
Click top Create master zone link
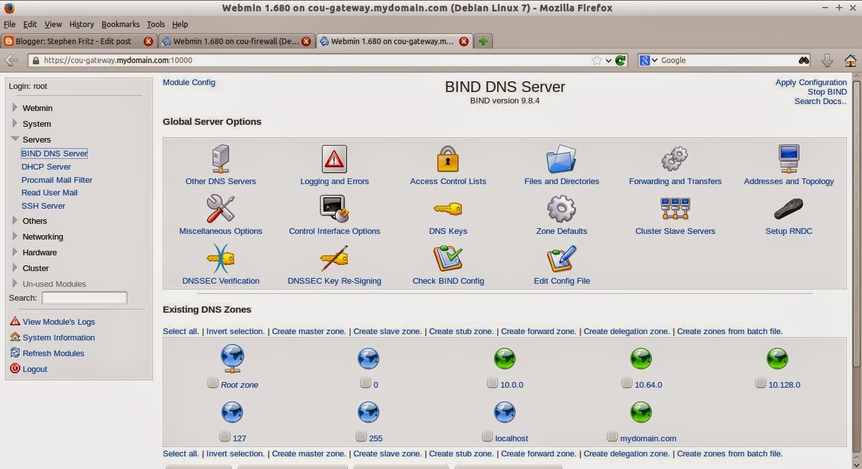tap(309, 332)
